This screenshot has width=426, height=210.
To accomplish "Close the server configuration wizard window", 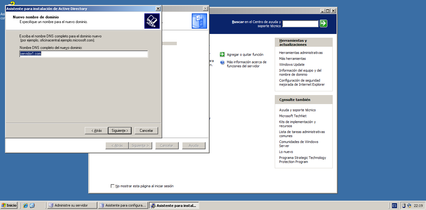I will pyautogui.click(x=205, y=9).
